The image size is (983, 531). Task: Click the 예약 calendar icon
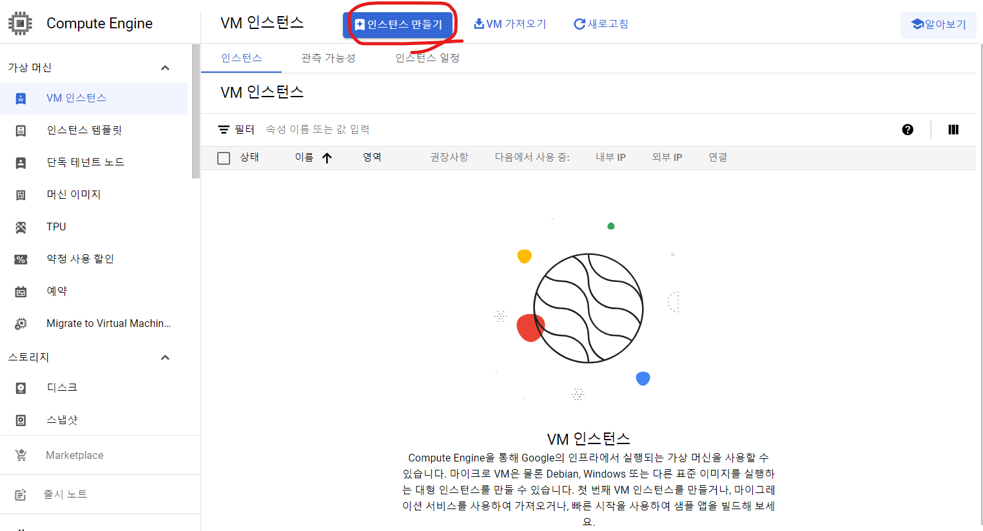point(21,292)
